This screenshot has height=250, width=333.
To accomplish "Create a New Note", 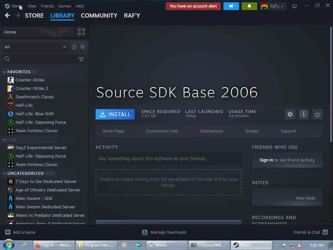I will click(305, 198).
